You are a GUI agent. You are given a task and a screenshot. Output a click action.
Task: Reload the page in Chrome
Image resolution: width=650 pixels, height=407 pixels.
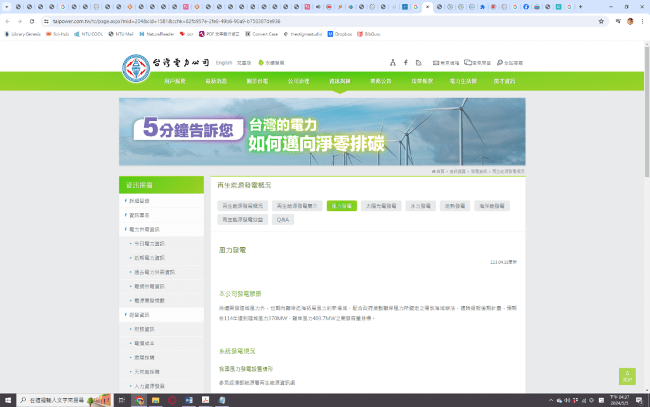[30, 21]
